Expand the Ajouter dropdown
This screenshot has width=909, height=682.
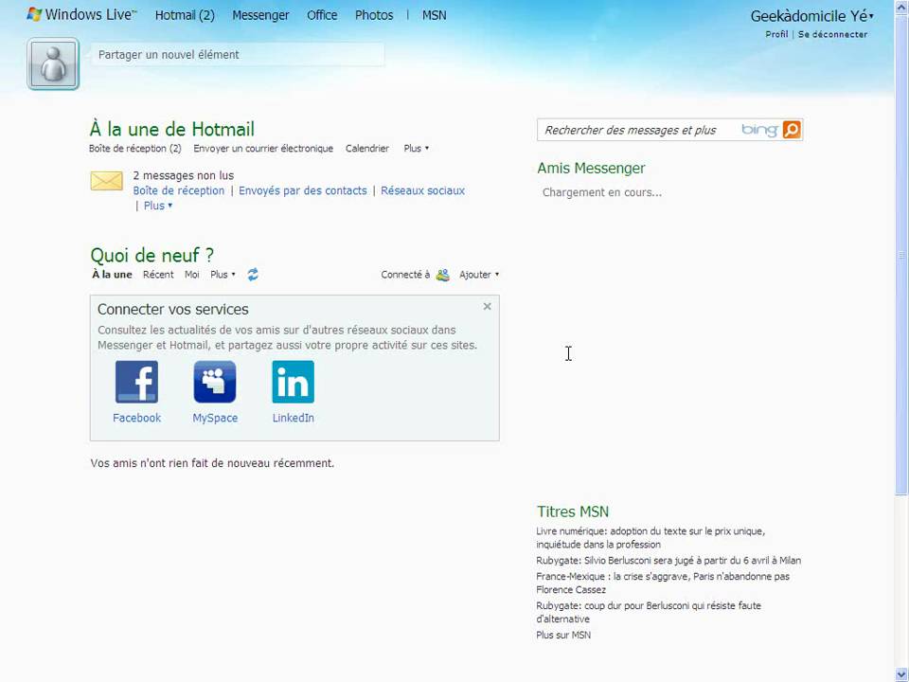(x=479, y=275)
